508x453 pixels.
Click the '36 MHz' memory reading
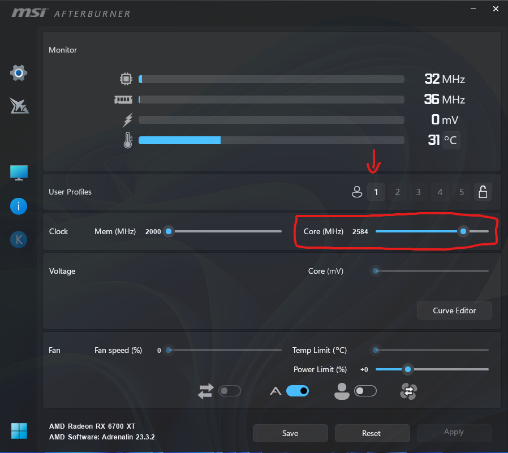coord(445,100)
